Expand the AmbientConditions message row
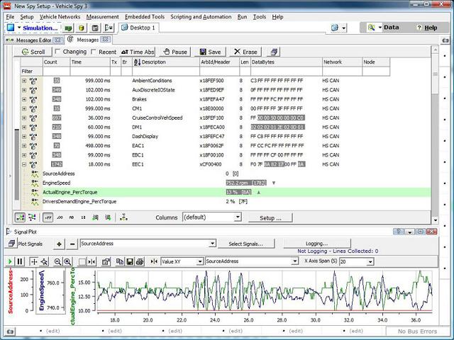Image resolution: width=454 pixels, height=340 pixels. (24, 81)
